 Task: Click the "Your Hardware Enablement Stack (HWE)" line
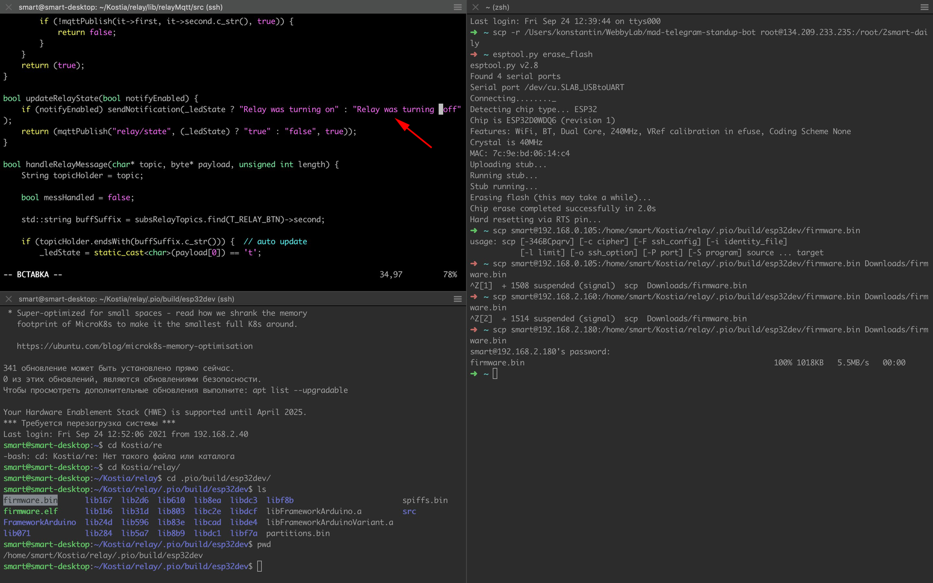[x=155, y=412]
